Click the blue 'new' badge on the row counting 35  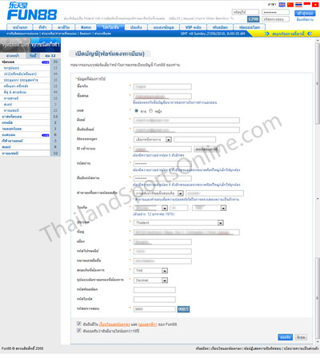46,62
